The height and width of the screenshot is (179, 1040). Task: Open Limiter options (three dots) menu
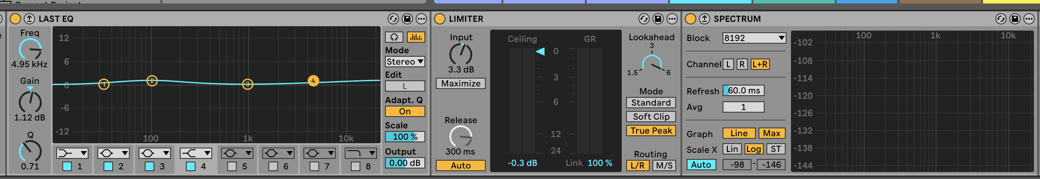672,19
